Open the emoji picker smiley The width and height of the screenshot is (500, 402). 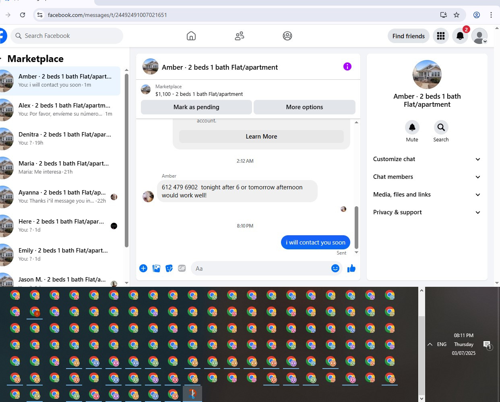[335, 268]
